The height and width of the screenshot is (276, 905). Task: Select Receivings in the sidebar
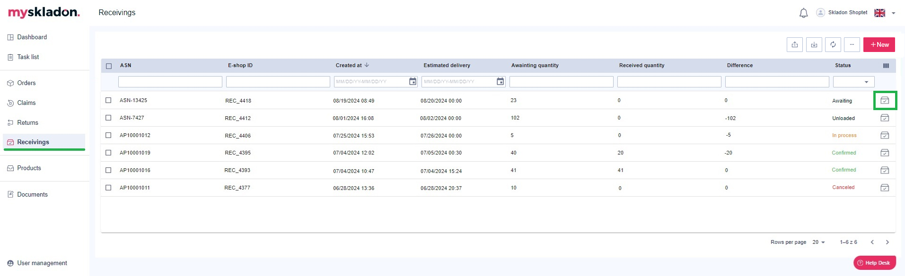44,142
